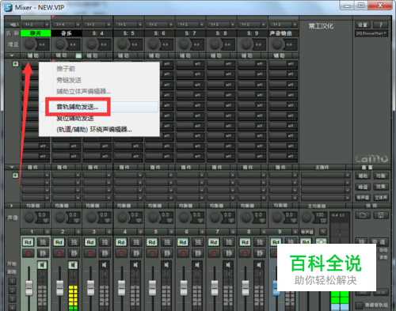
Task: Click the 立体声 button in the 重置 panel
Action: pos(380,197)
